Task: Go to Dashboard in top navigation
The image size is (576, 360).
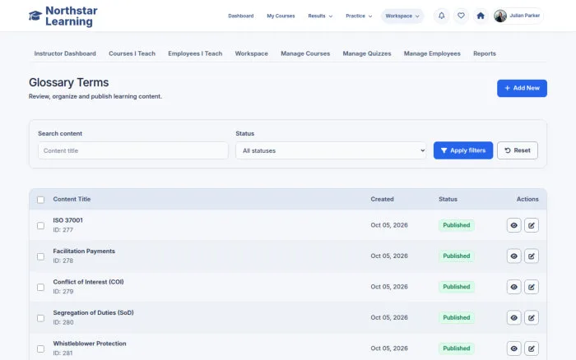Action: click(241, 16)
